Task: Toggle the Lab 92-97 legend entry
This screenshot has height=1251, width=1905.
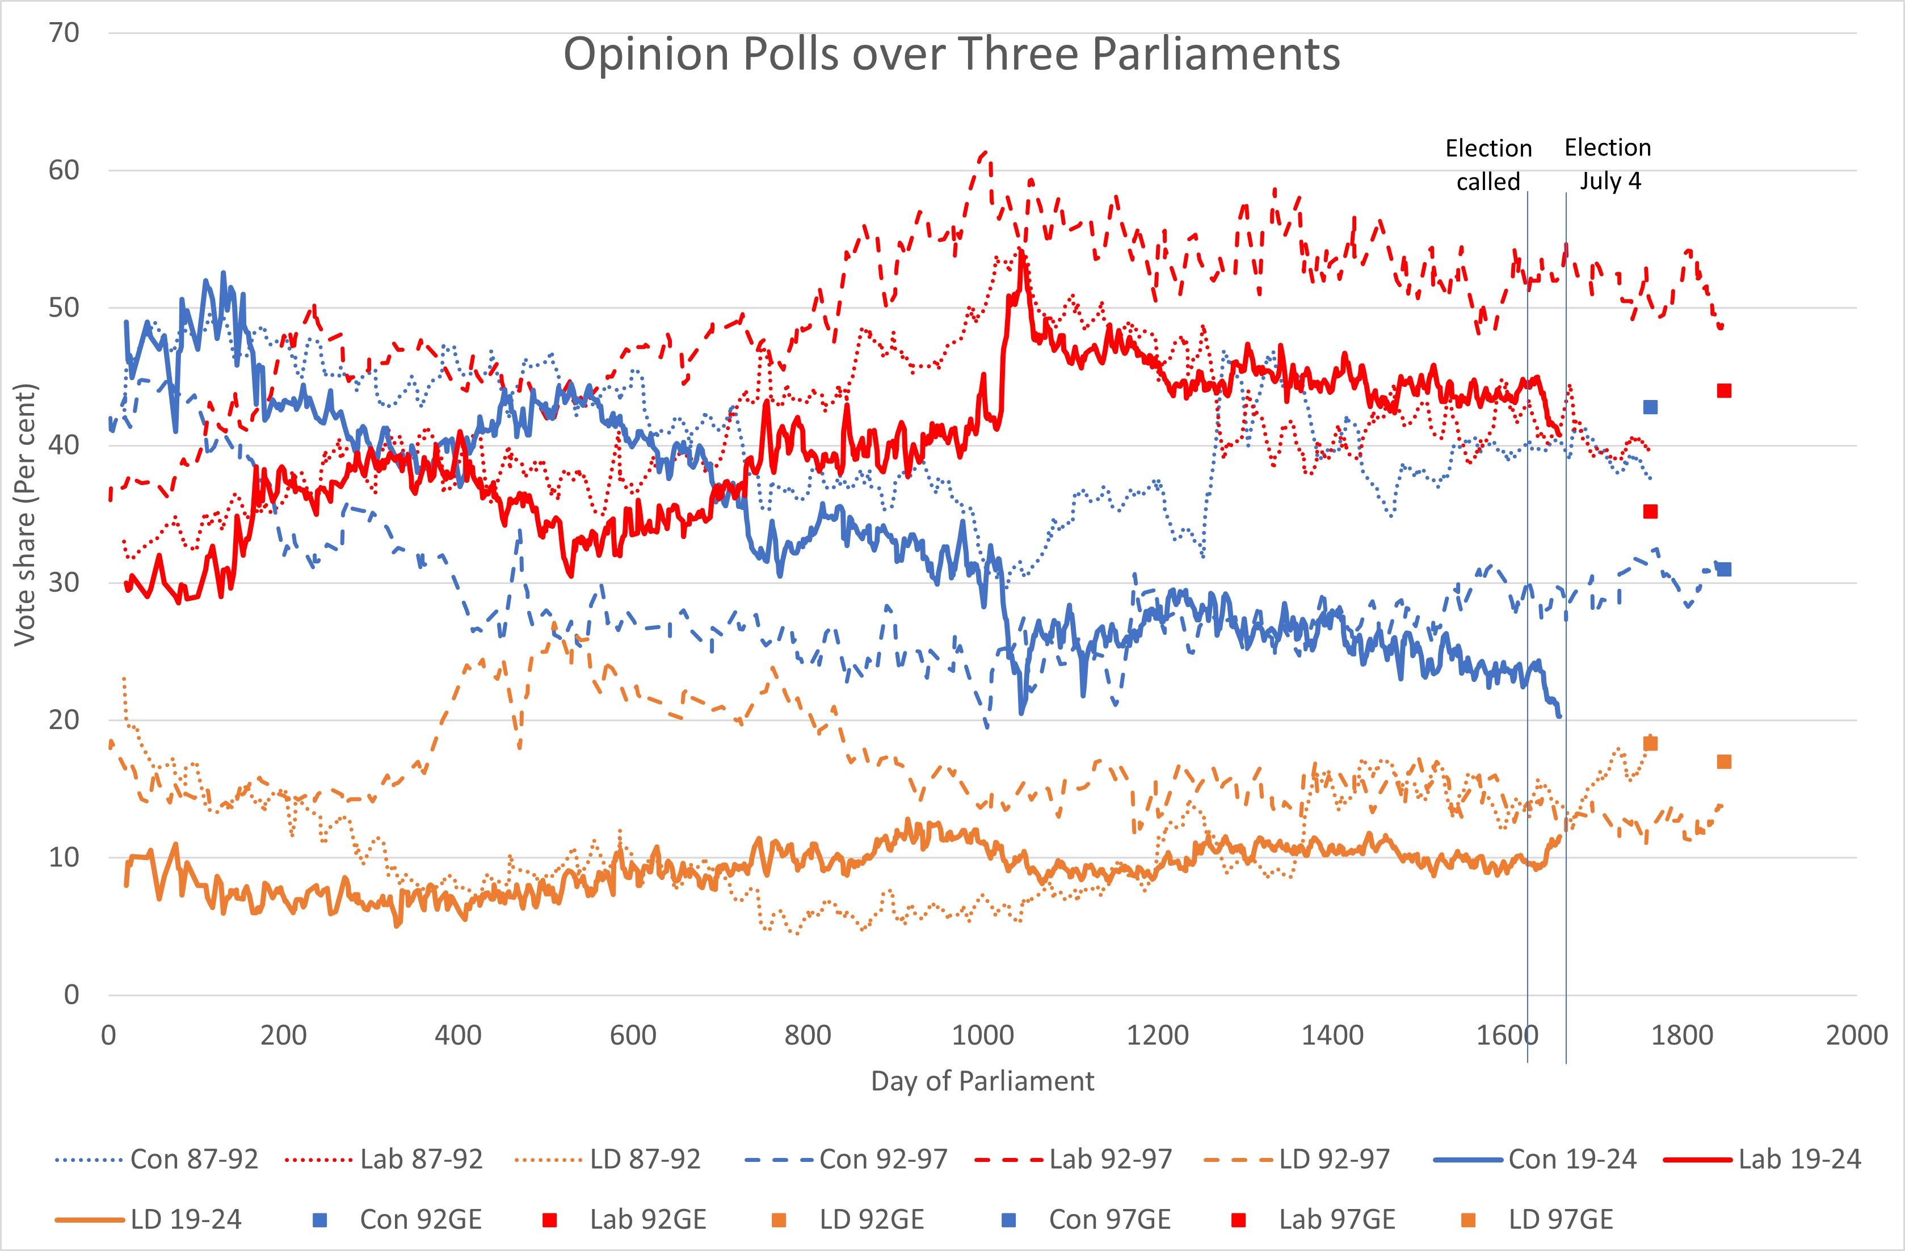Action: 1074,1159
